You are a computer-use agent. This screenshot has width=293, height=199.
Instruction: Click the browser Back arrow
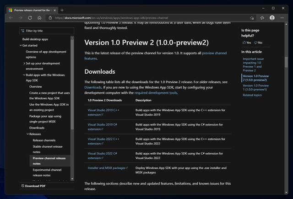(11, 18)
